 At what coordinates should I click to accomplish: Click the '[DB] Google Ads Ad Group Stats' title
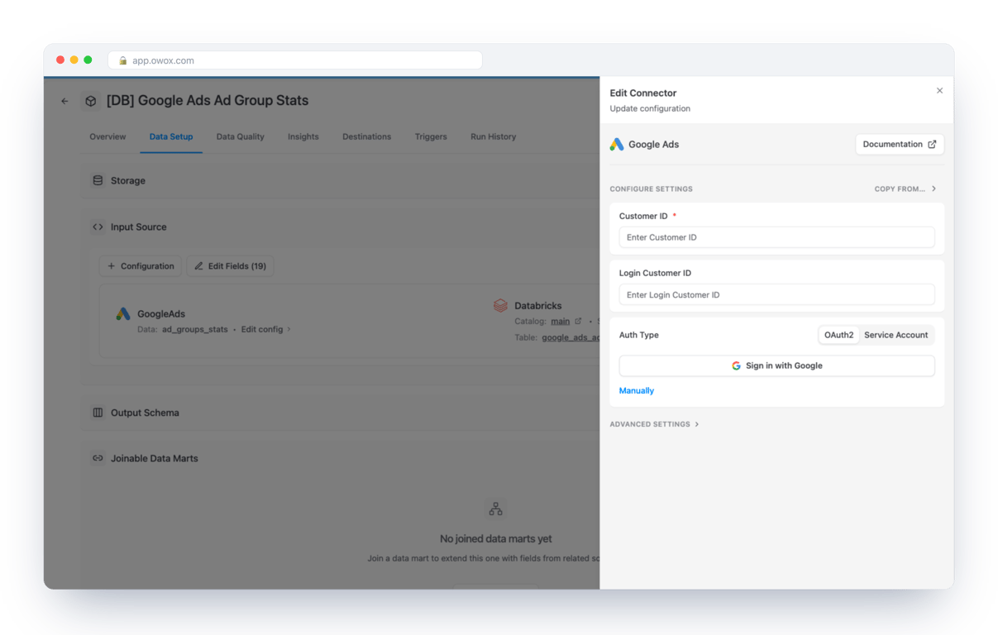click(x=208, y=100)
